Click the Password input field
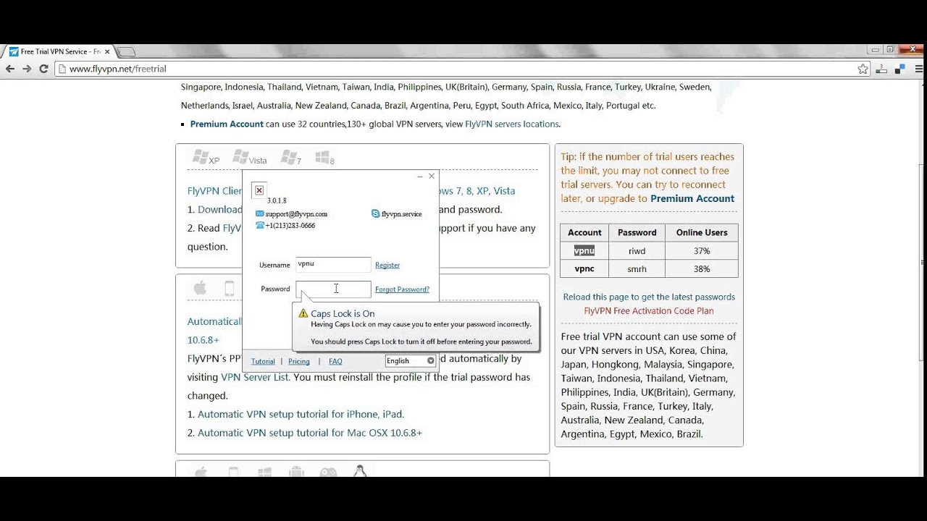This screenshot has height=521, width=927. coord(333,289)
